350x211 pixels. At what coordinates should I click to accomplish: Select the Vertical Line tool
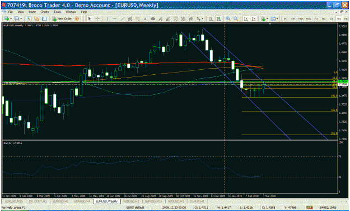point(108,19)
